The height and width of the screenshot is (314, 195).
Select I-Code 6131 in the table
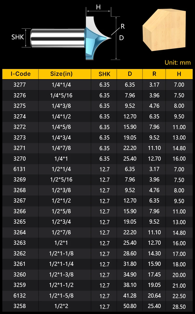20,169
